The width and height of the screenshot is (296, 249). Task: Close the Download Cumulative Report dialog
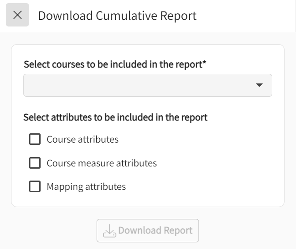pyautogui.click(x=17, y=15)
